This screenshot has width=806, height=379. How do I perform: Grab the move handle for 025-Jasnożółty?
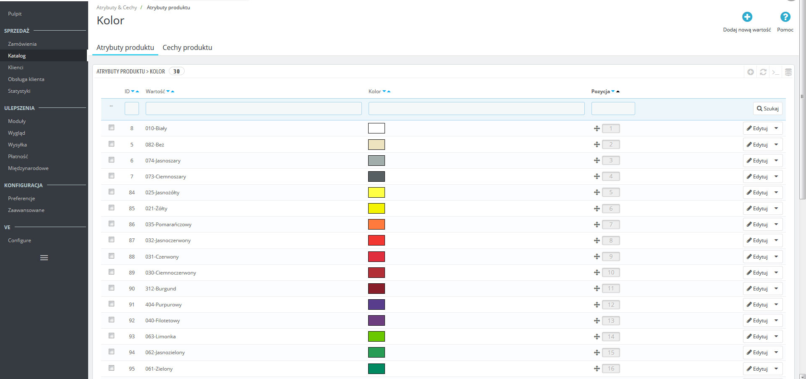coord(597,192)
